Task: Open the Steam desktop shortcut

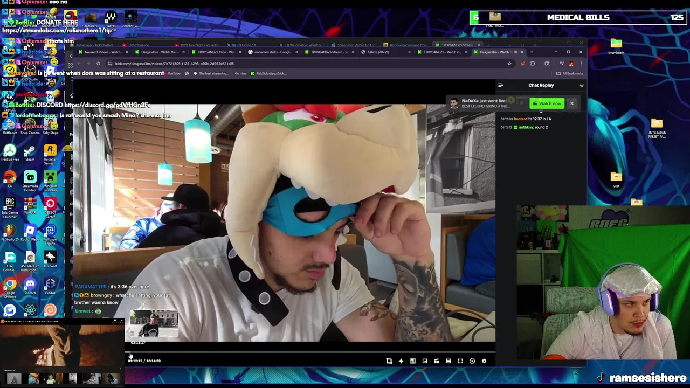Action: 30,153
